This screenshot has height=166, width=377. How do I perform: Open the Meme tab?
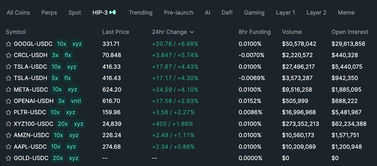346,13
